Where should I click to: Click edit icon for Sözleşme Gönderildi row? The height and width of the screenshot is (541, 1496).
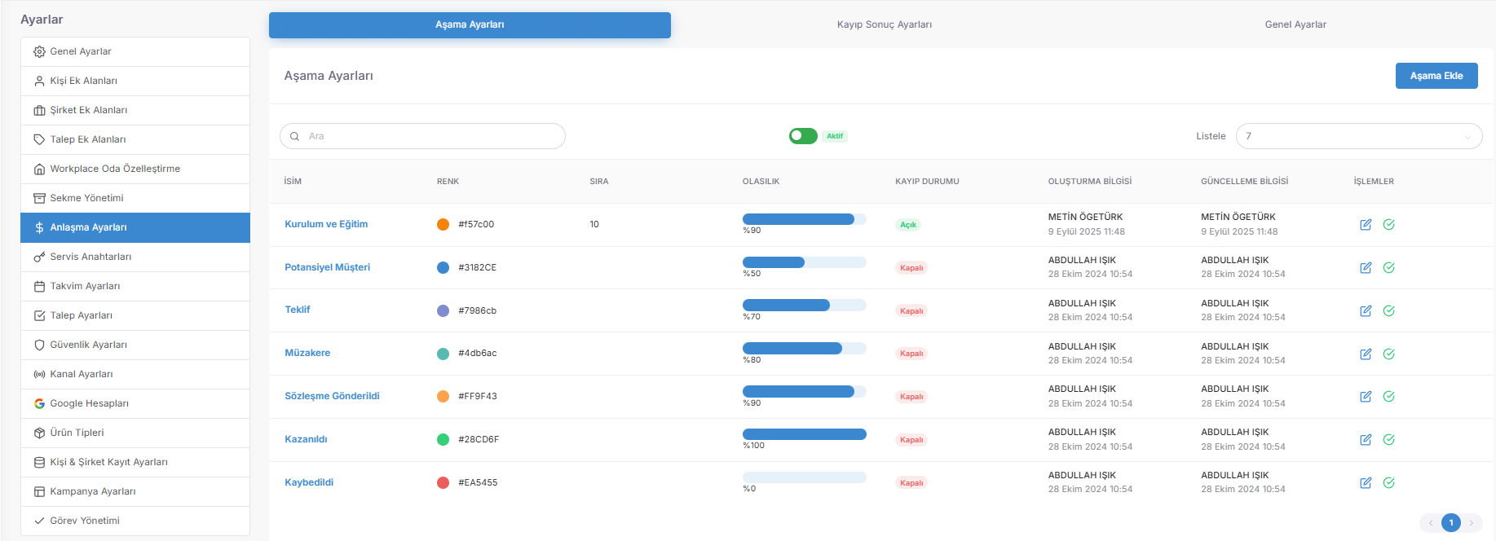click(1366, 397)
